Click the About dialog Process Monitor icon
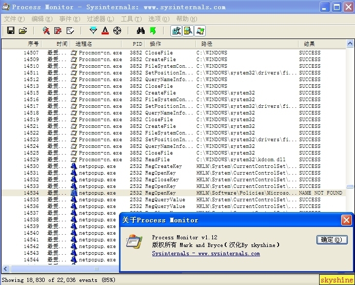Screen dimensions: 355x285 (134, 242)
